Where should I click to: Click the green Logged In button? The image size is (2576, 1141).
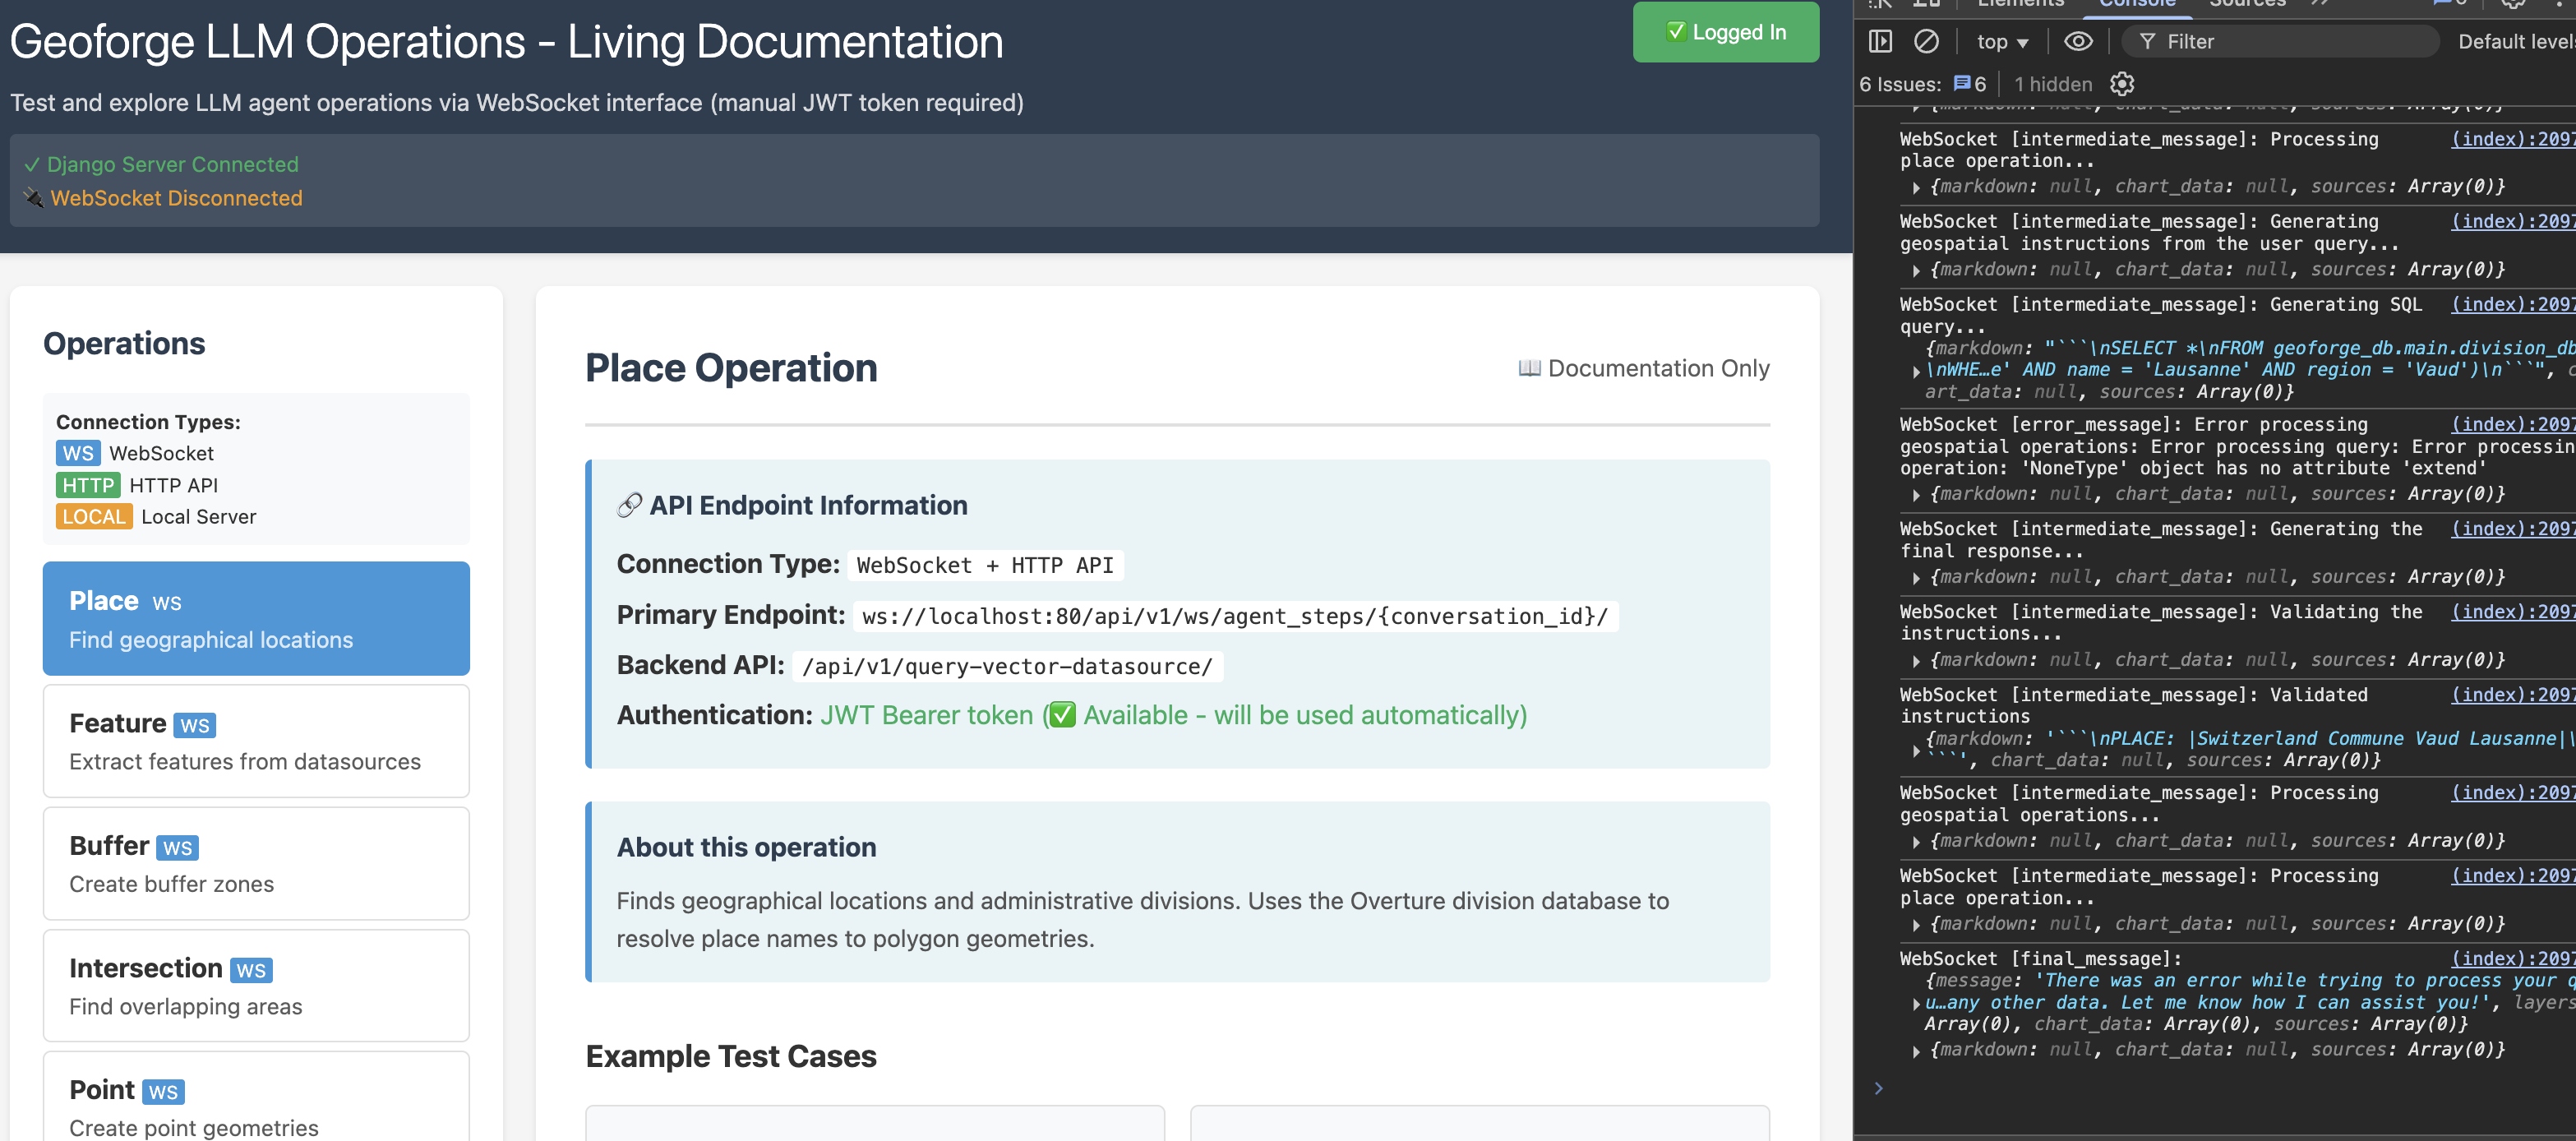[1725, 32]
